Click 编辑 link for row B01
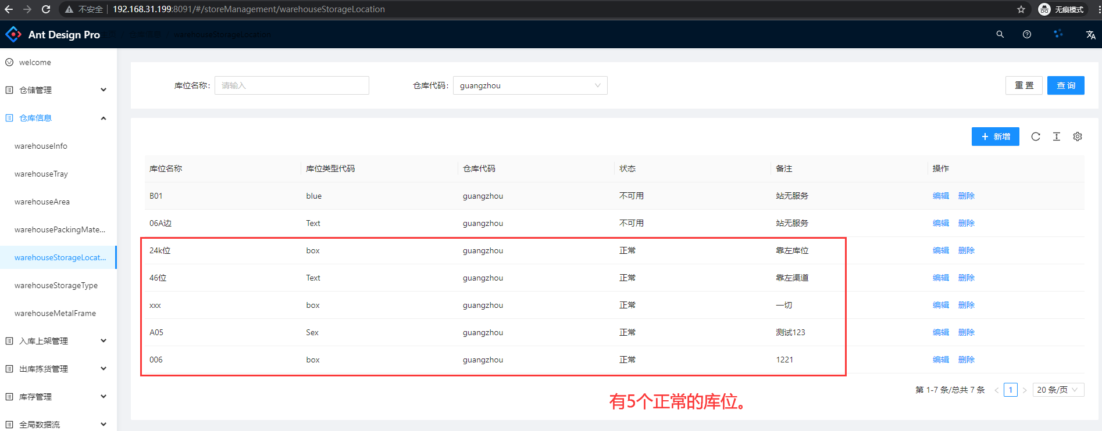 [940, 196]
